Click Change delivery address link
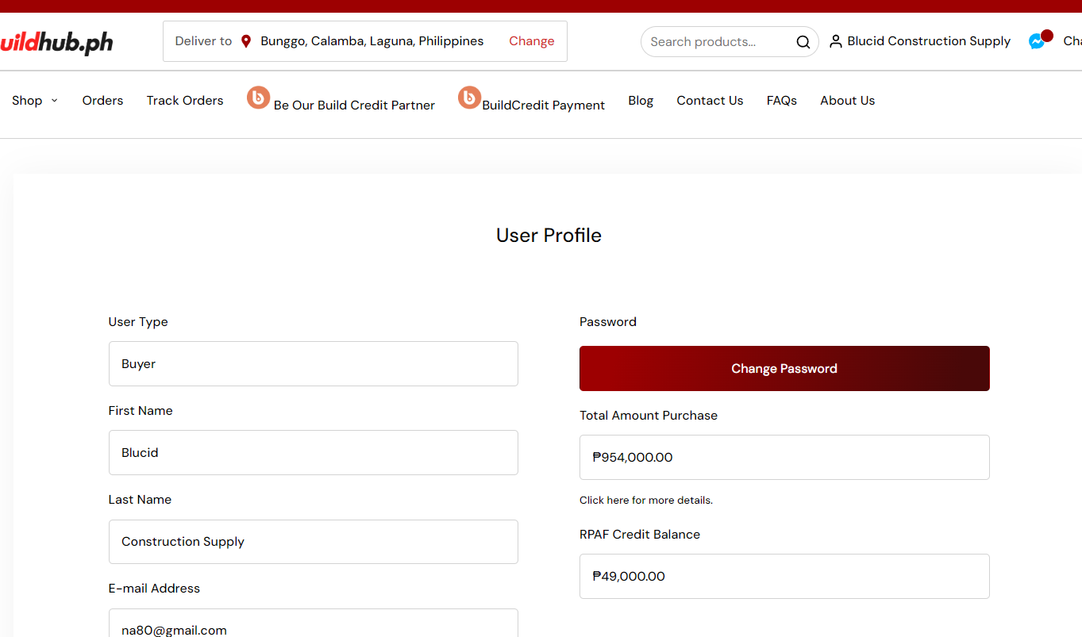Screen dimensions: 1082x637 [531, 41]
